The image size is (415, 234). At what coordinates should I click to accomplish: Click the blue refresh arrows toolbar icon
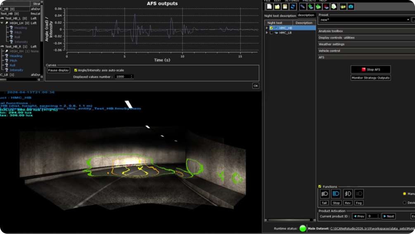[x=293, y=7]
